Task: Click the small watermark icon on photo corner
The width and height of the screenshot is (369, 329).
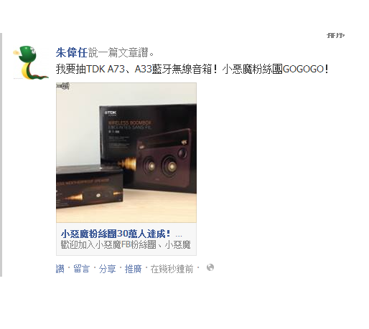Action: coord(63,86)
